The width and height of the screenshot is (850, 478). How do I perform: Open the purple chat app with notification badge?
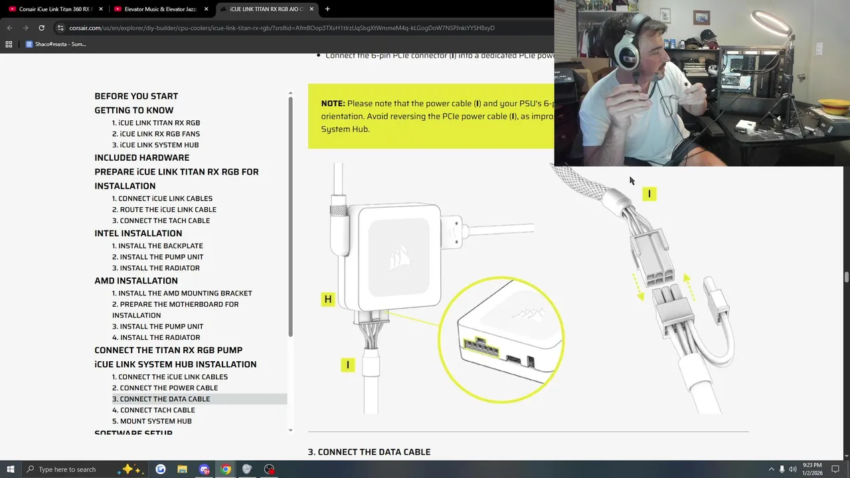point(204,469)
